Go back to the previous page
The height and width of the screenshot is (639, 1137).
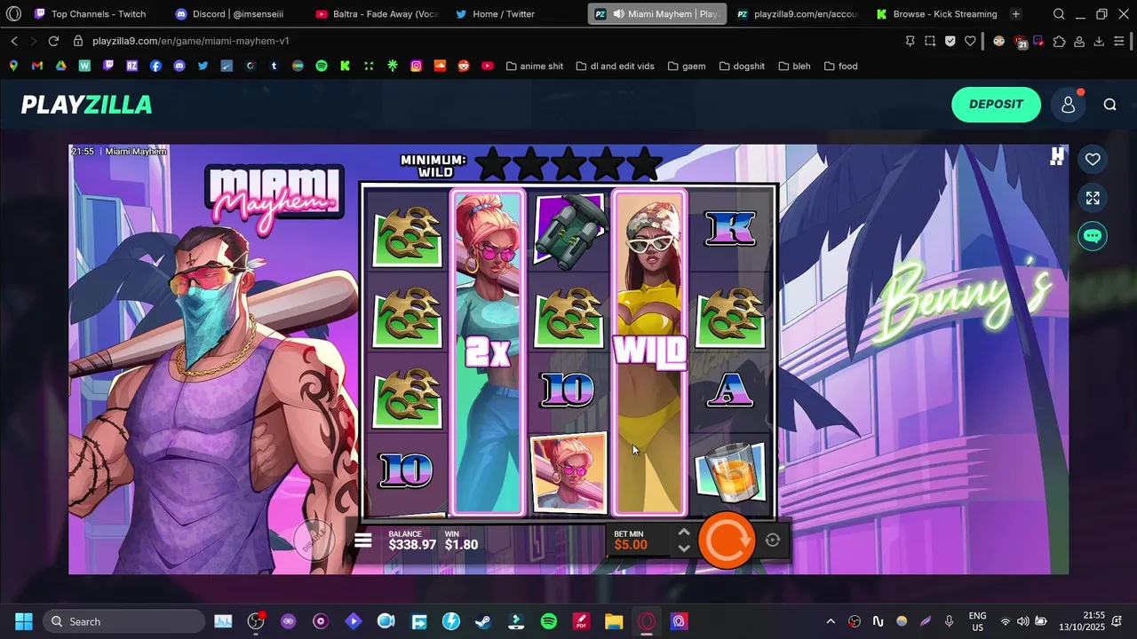click(14, 41)
